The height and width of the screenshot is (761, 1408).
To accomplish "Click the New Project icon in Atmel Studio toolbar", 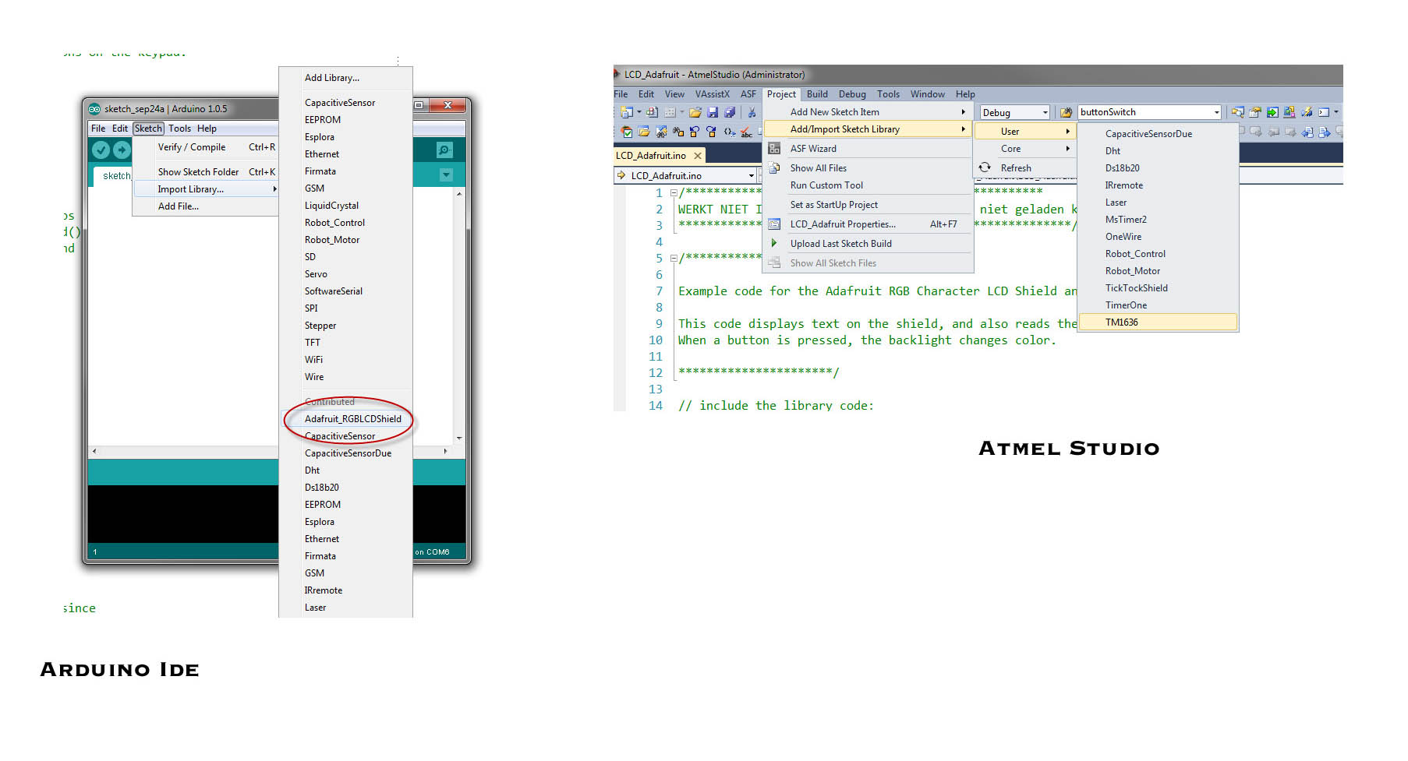I will tap(626, 112).
